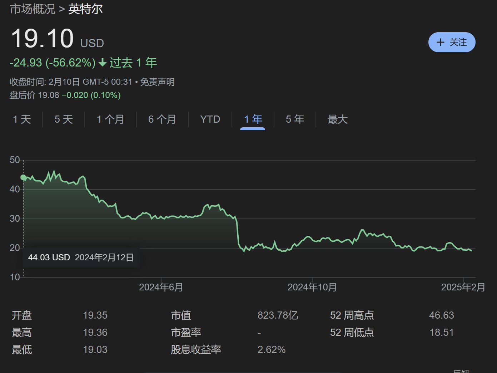
Task: Choose the YTD range tab
Action: [x=210, y=119]
